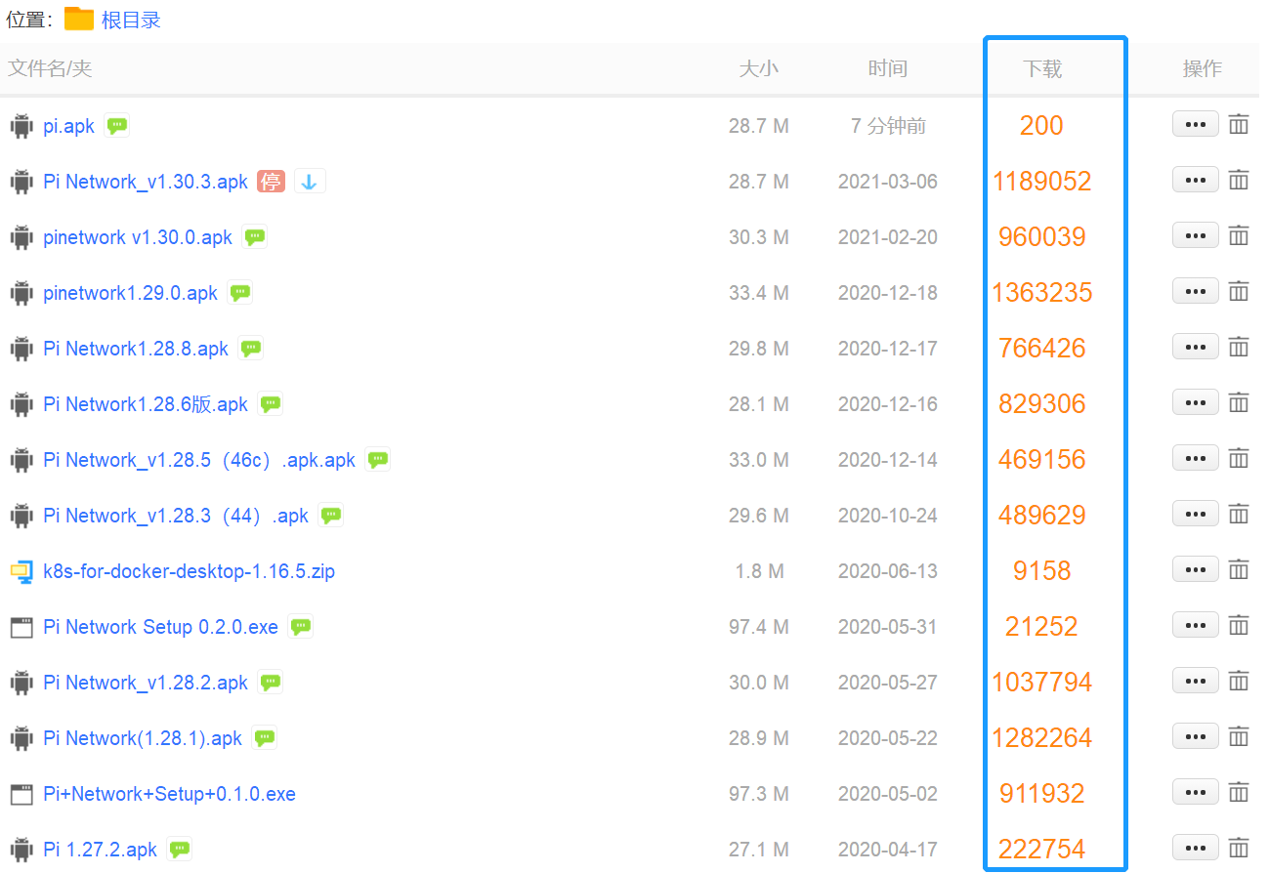Viewport: 1269px width, 873px height.
Task: Open more options for Pi Network_v1.30.3.apk
Action: (1196, 180)
